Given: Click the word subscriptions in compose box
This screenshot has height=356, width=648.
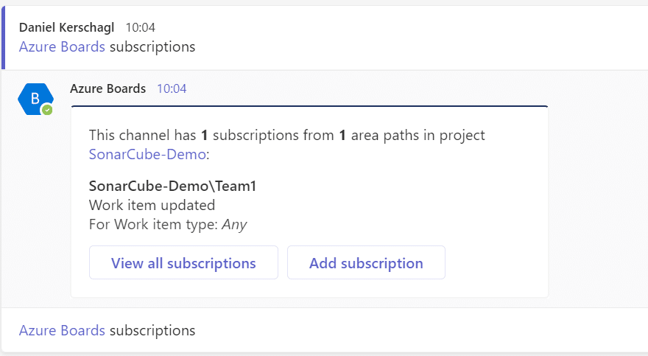Looking at the screenshot, I should click(152, 330).
